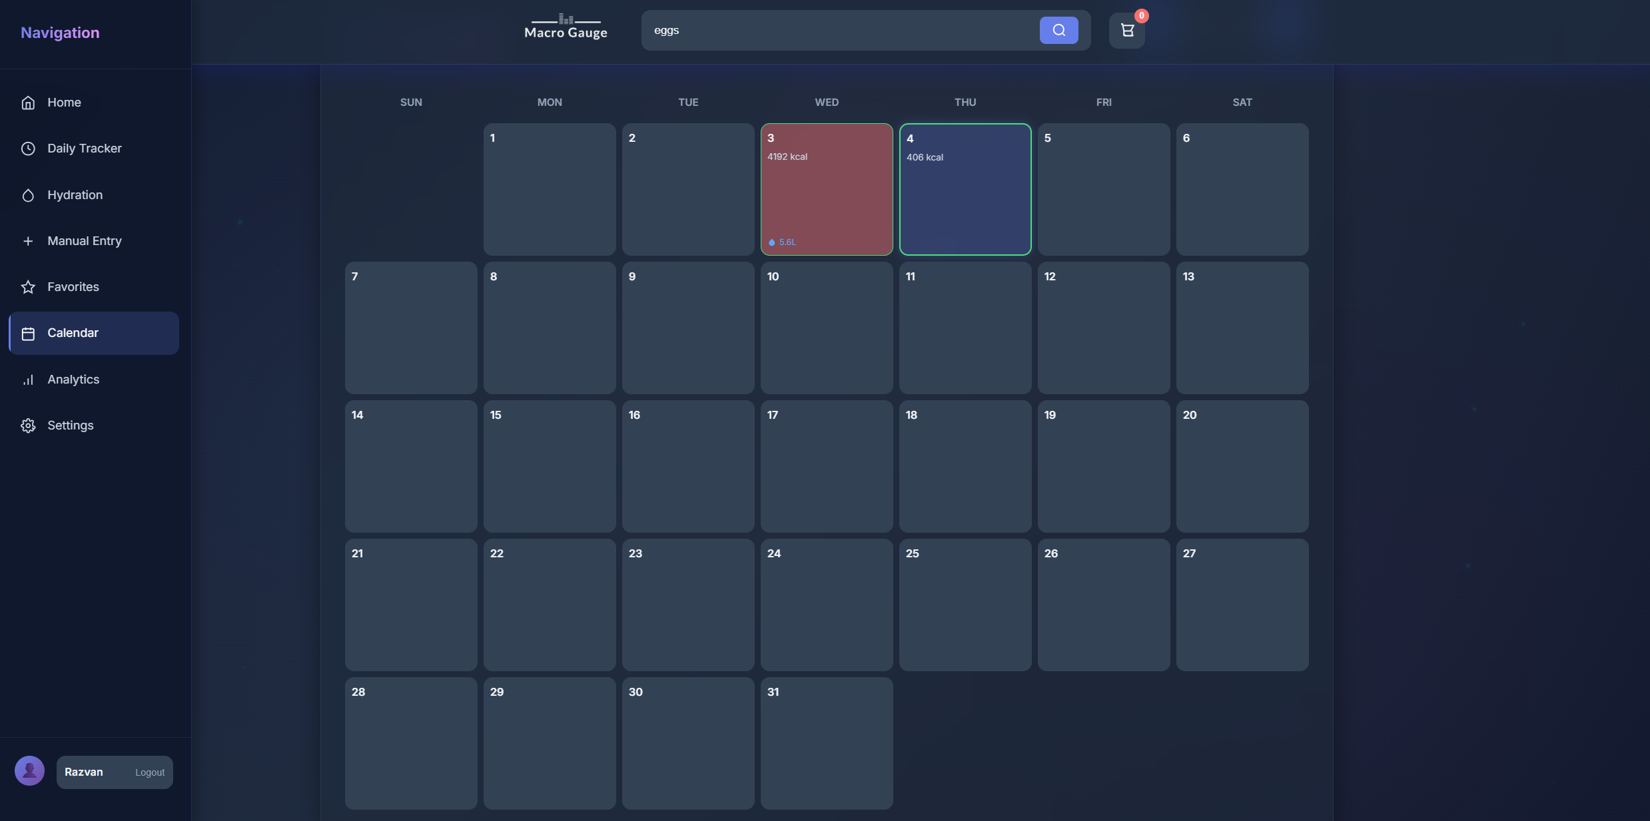
Task: Click the Manual Entry plus icon
Action: click(x=28, y=241)
